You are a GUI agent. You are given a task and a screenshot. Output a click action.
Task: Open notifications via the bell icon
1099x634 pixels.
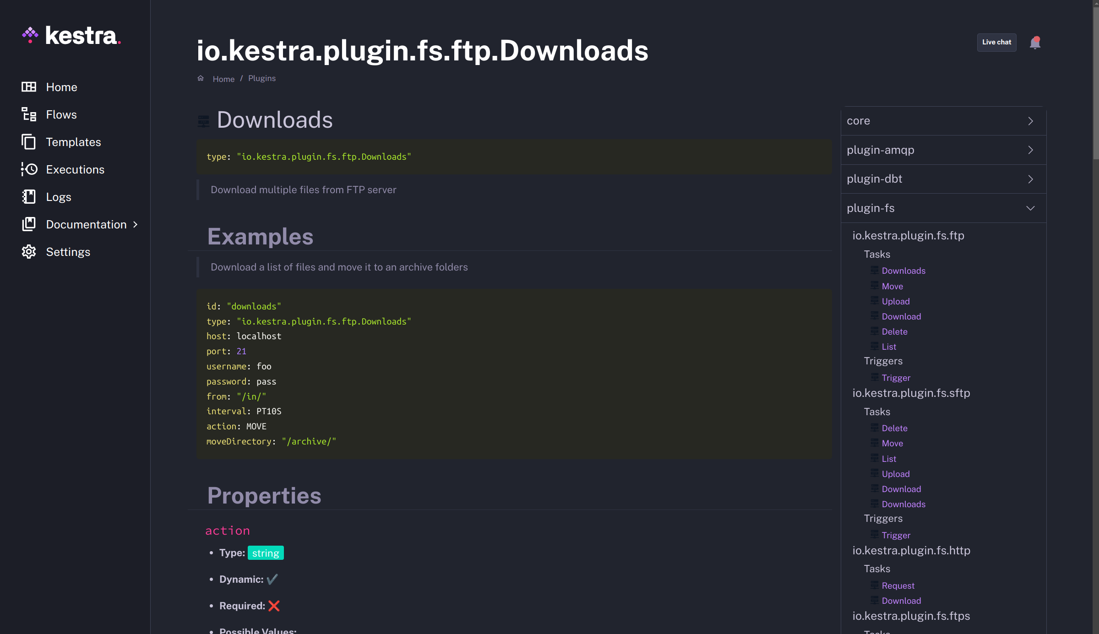(x=1035, y=42)
